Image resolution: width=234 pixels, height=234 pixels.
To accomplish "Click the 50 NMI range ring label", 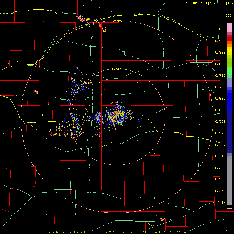I will (117, 69).
